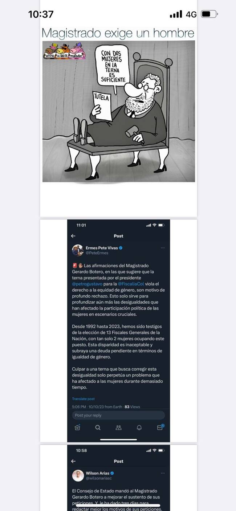Tap the home icon in the bottom navigation bar
The width and height of the screenshot is (236, 511).
[77, 428]
